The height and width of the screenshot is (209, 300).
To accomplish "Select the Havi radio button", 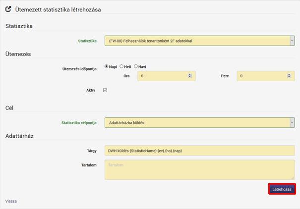I will click(136, 66).
